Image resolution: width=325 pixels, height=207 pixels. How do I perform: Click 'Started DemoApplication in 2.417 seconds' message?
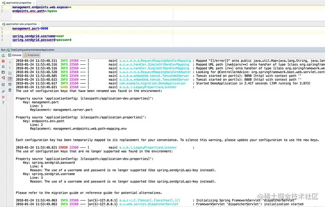(x=253, y=83)
